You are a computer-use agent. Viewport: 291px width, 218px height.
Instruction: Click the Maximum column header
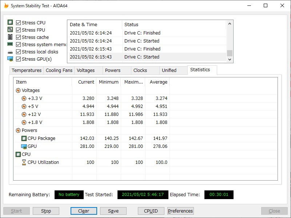pyautogui.click(x=133, y=82)
